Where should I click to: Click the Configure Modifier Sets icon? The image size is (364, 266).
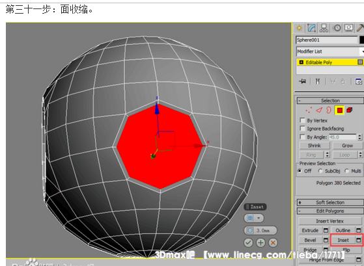click(x=359, y=81)
